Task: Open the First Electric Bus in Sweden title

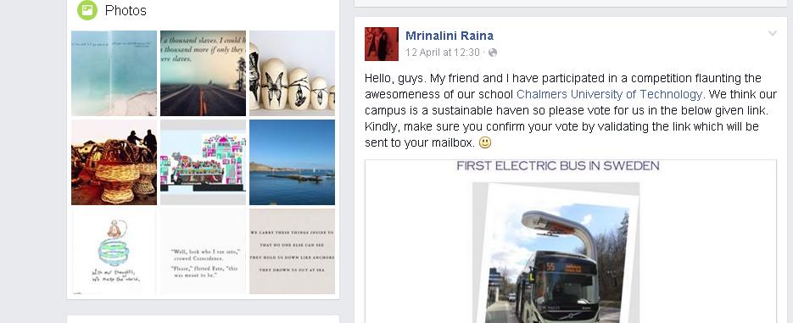Action: [558, 166]
